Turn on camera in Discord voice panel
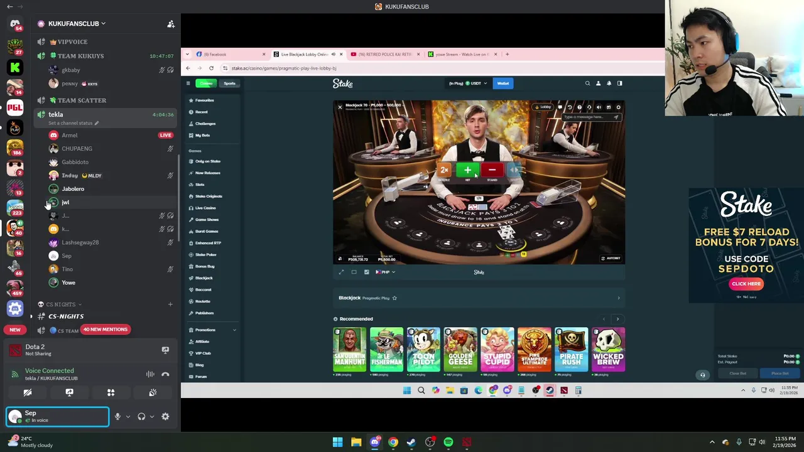Viewport: 804px width, 452px height. pos(28,392)
